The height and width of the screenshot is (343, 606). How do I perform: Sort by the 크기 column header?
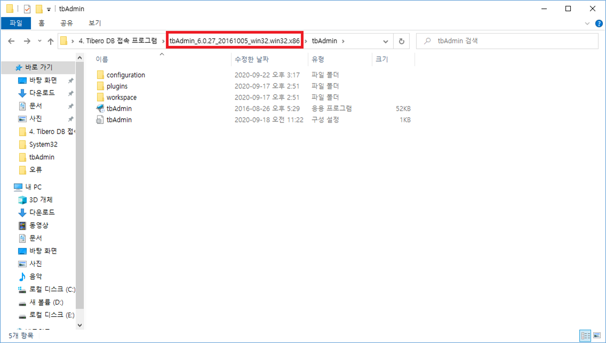click(381, 60)
